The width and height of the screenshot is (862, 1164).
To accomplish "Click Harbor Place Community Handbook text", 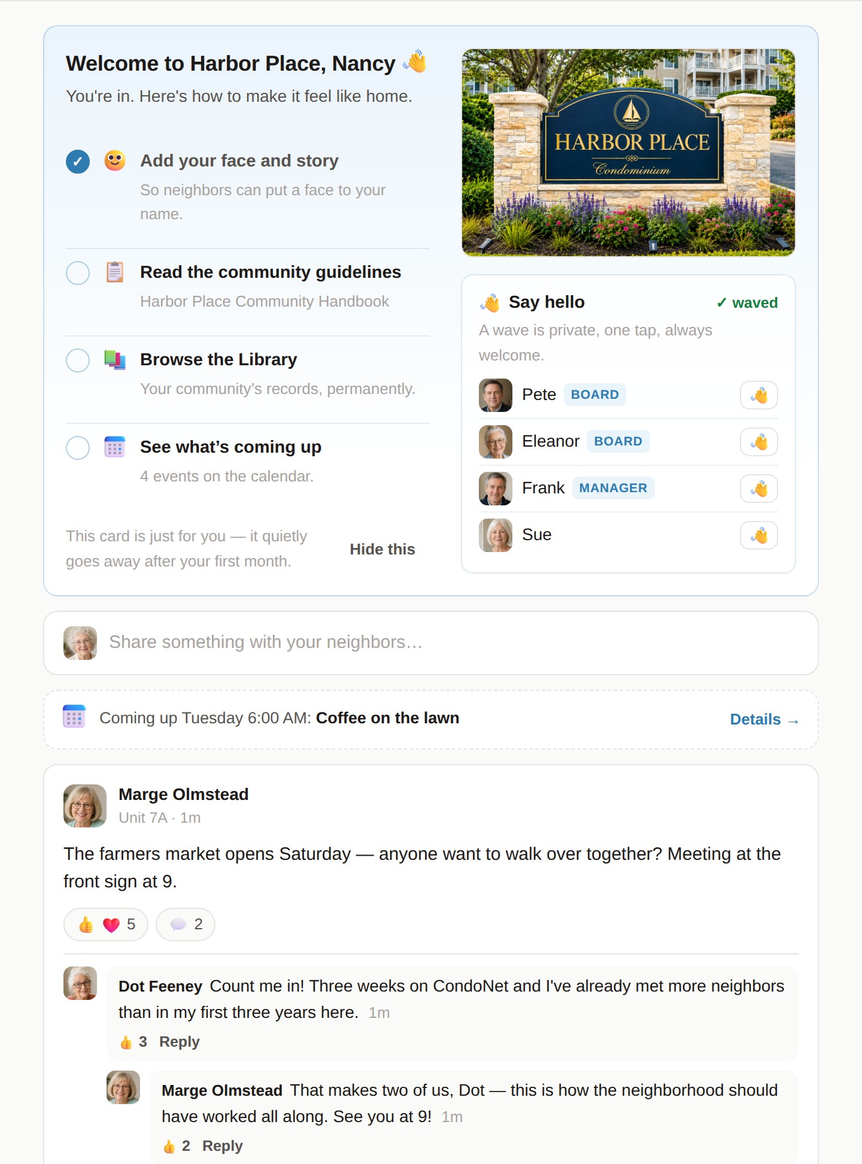I will (x=265, y=301).
